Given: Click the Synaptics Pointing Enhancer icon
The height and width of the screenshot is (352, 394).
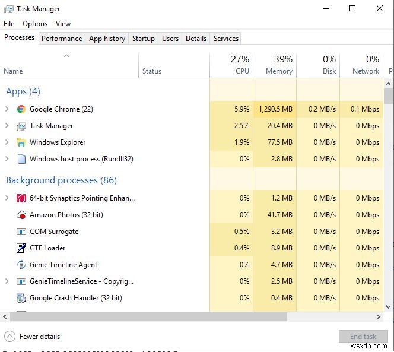Looking at the screenshot, I should [x=21, y=198].
